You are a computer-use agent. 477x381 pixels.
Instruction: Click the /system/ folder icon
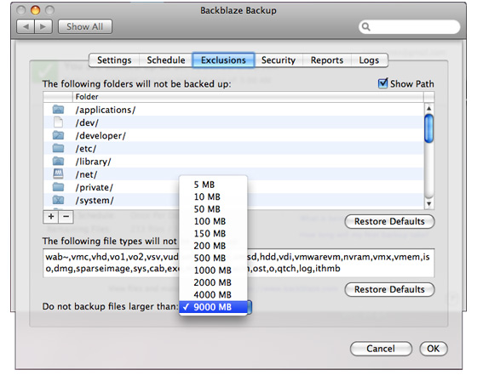click(x=58, y=200)
